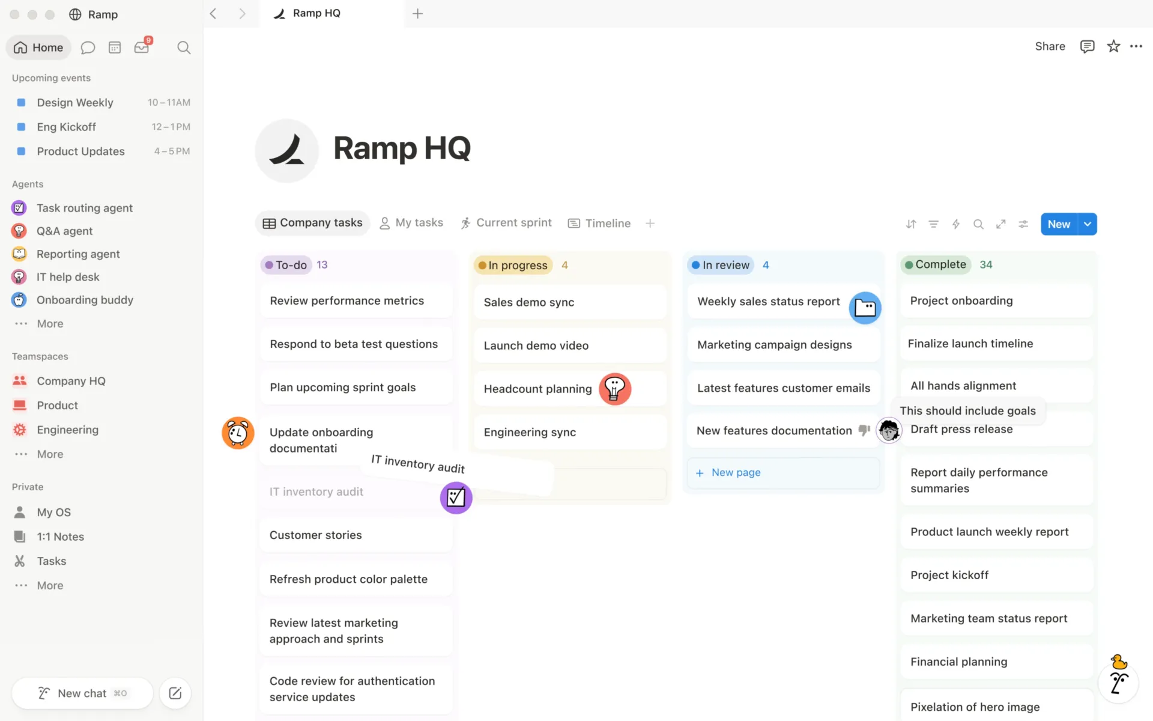This screenshot has width=1153, height=721.
Task: Open the Product Updates event
Action: tap(101, 151)
